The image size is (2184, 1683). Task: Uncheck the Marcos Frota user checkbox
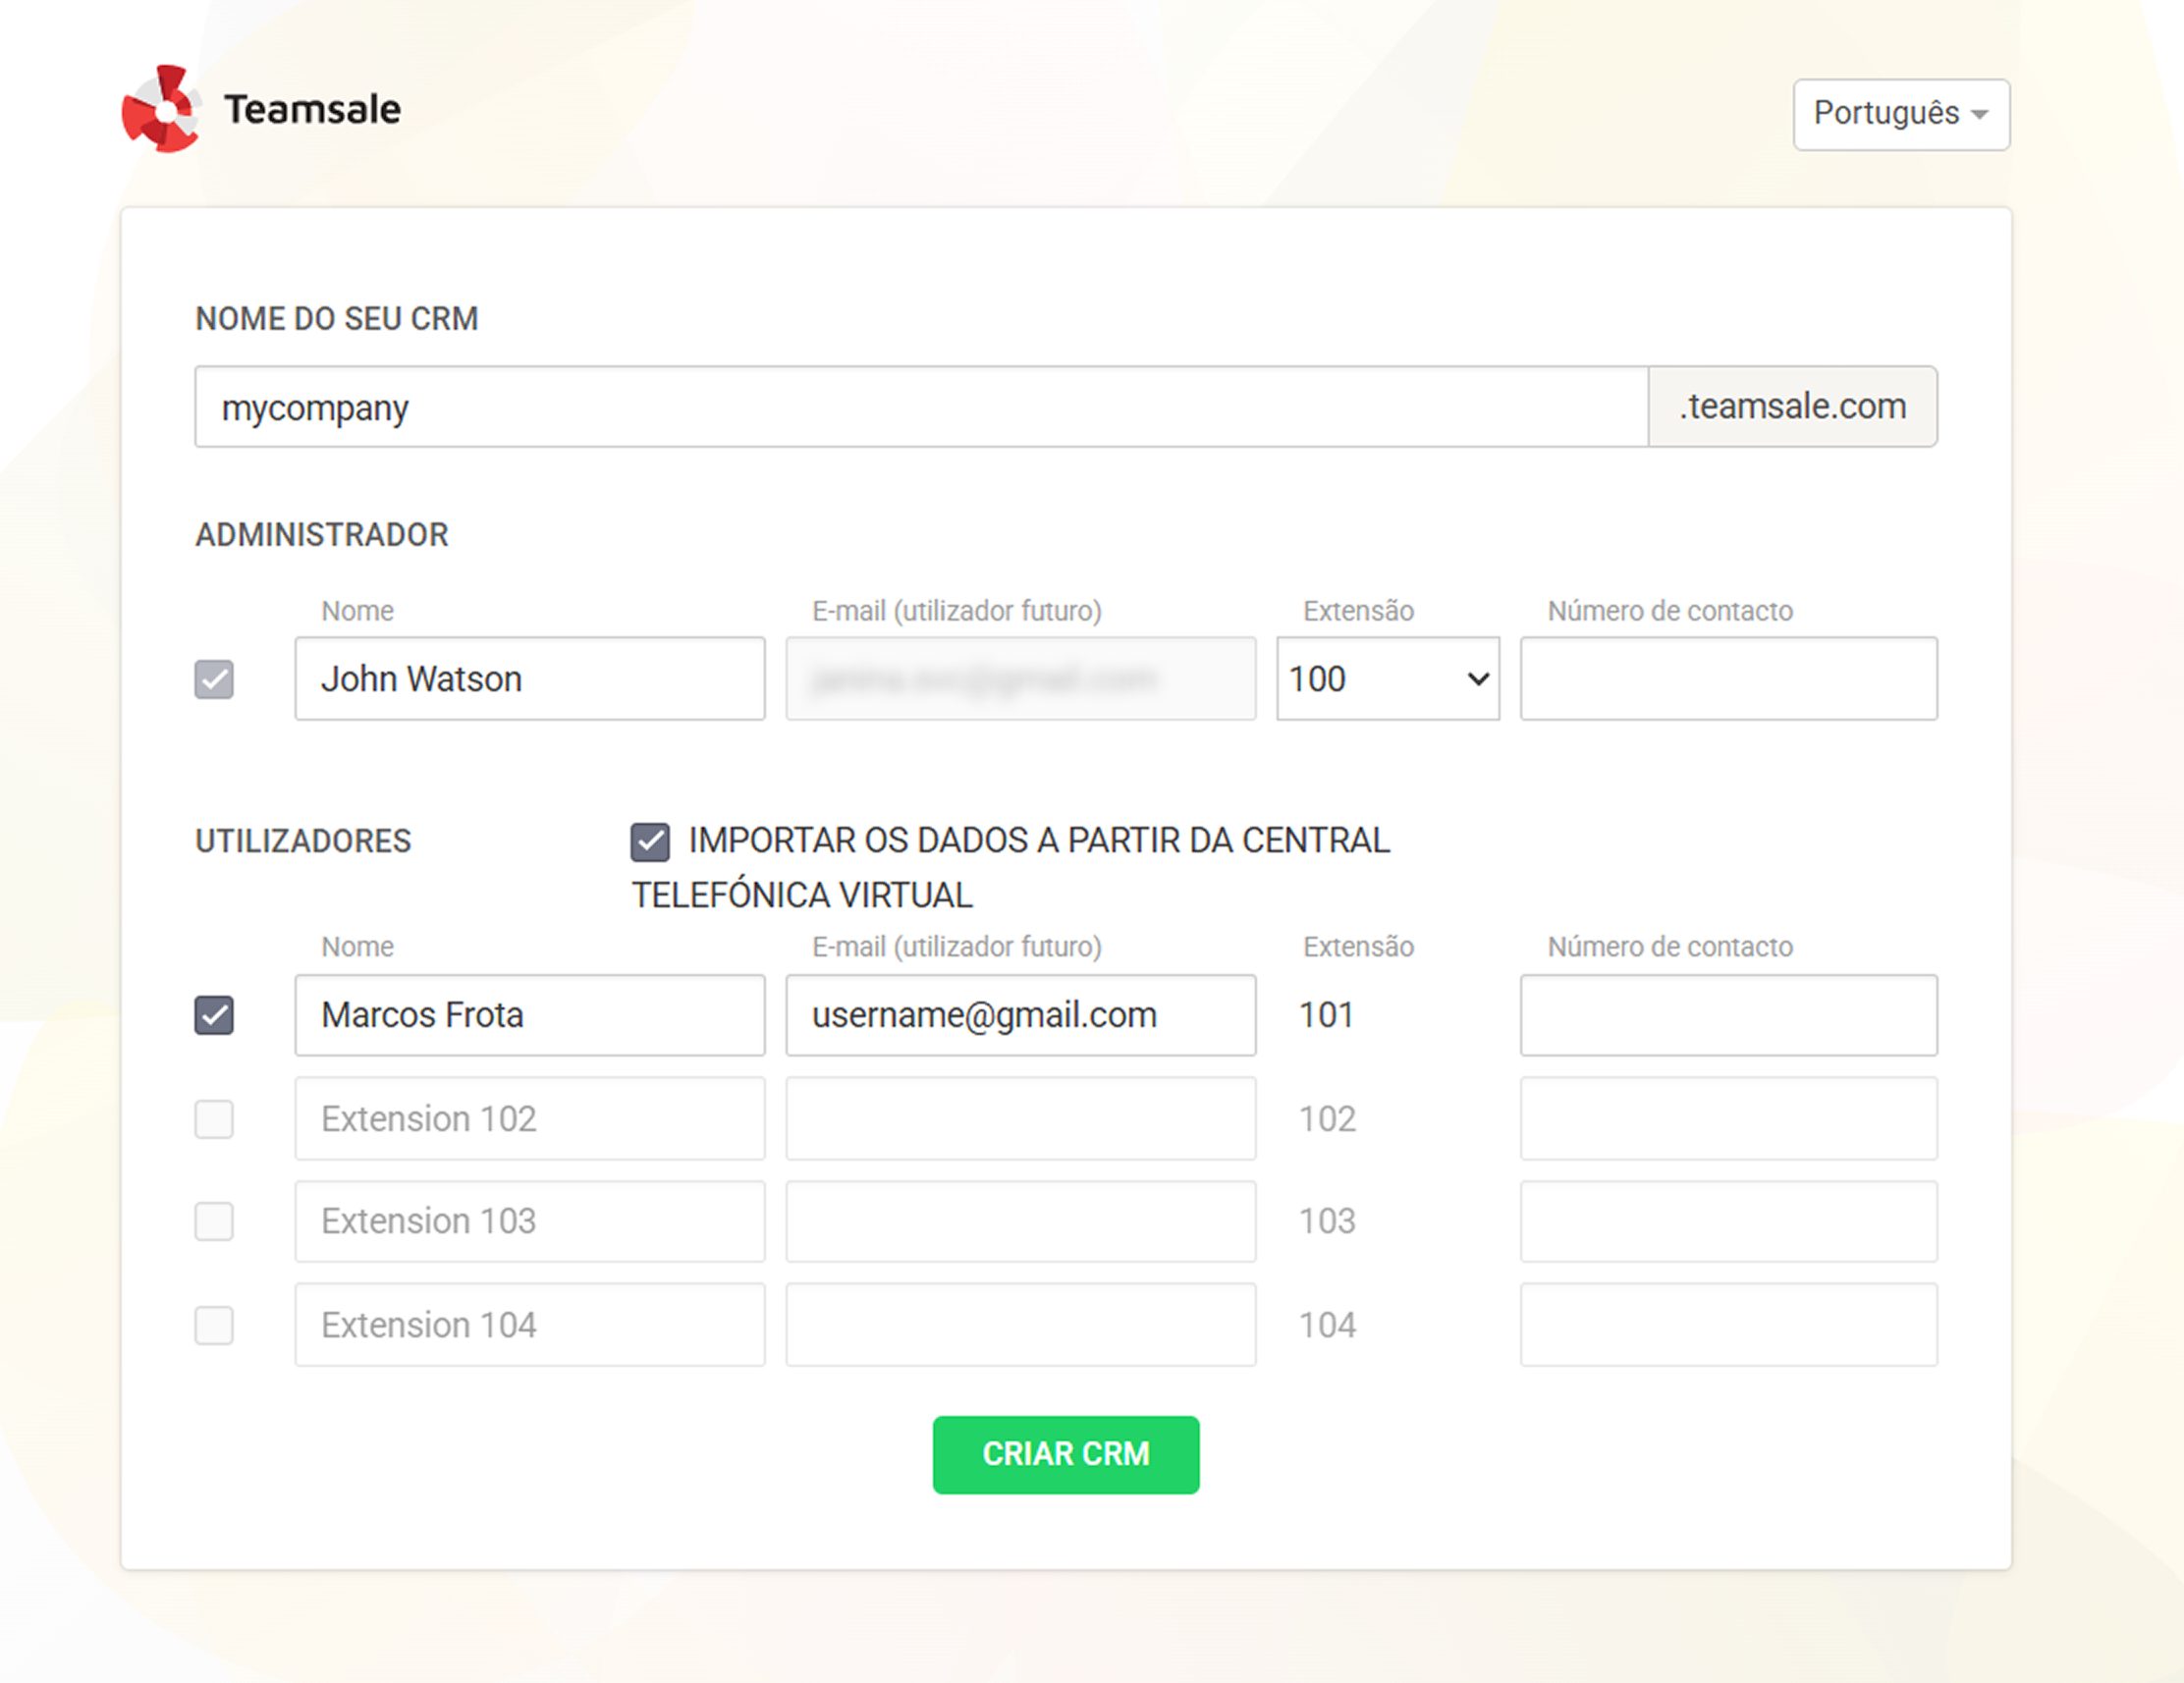214,1015
